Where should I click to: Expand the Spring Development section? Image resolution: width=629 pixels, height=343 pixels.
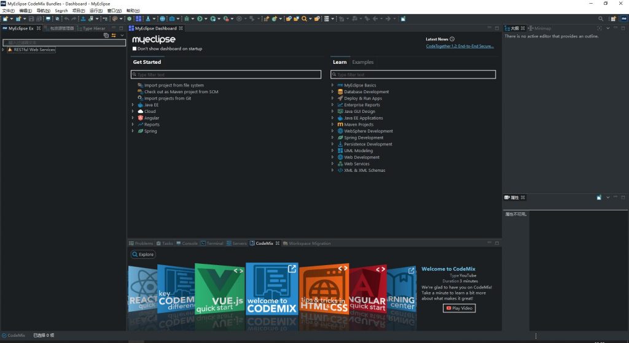(333, 138)
